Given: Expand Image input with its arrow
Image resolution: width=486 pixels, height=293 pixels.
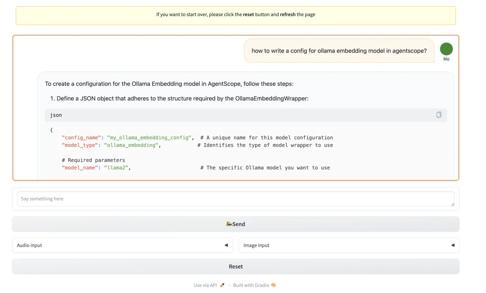Looking at the screenshot, I should click(x=453, y=245).
